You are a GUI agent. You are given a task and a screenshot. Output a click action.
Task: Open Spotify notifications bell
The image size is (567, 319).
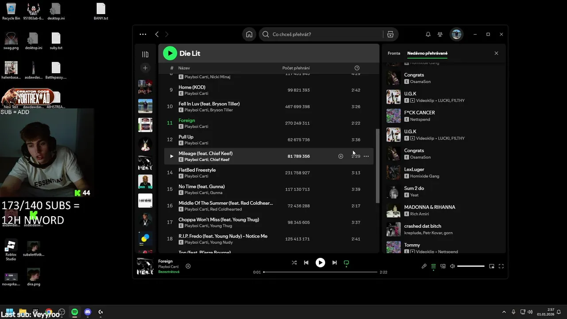tap(428, 34)
